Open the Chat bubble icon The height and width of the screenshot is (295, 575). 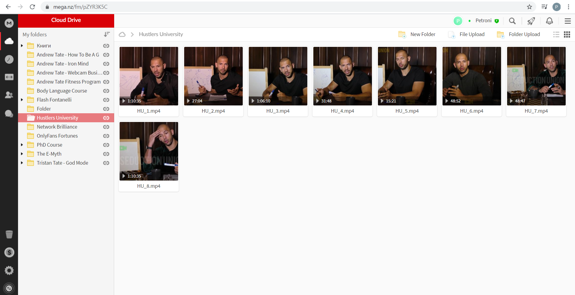(x=9, y=114)
